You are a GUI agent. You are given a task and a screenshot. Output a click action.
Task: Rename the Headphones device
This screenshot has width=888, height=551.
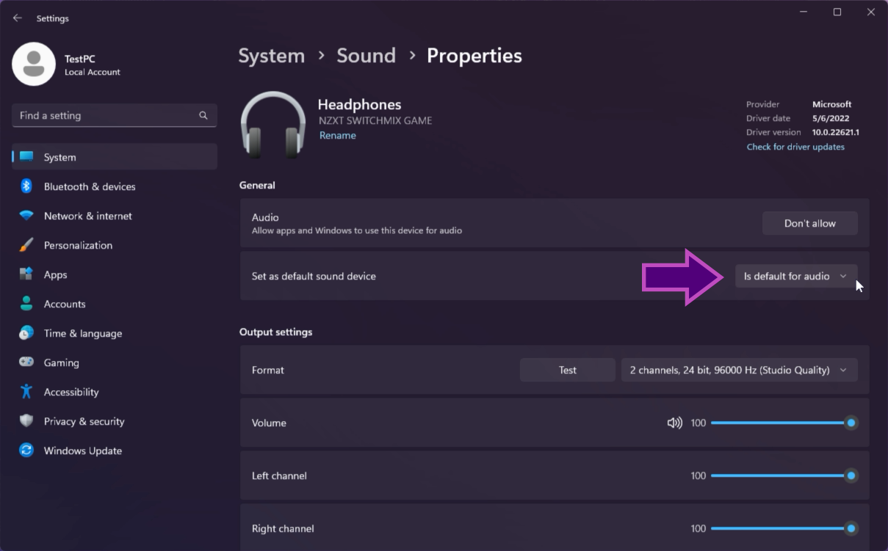coord(338,136)
